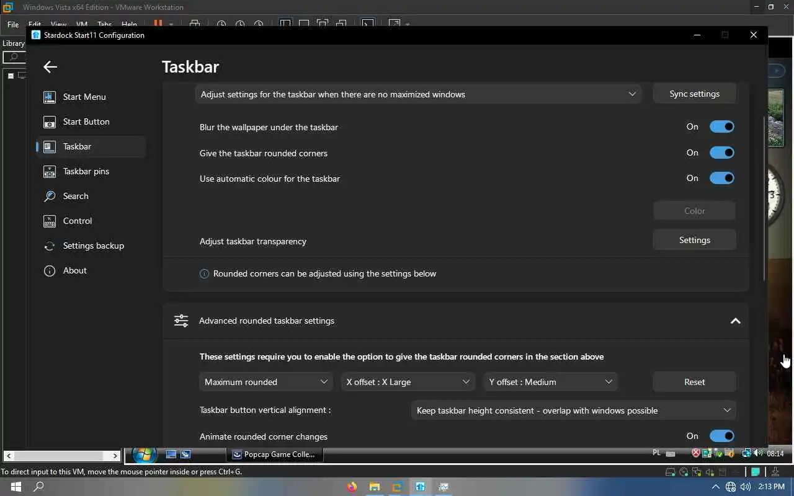
Task: Click the Reset button
Action: 695,382
